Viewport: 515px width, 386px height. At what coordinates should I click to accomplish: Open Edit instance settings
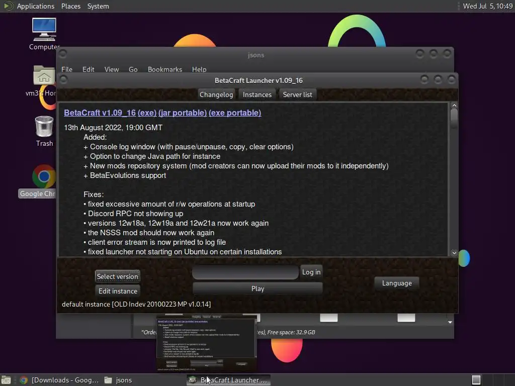(x=118, y=291)
